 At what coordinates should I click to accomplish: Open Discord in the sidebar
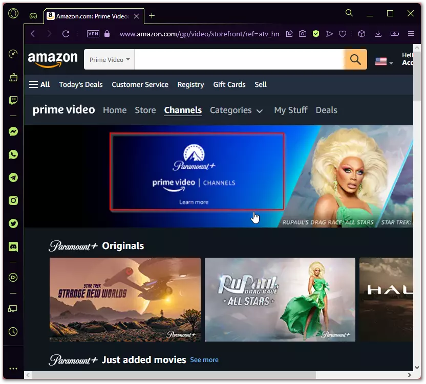tap(13, 246)
